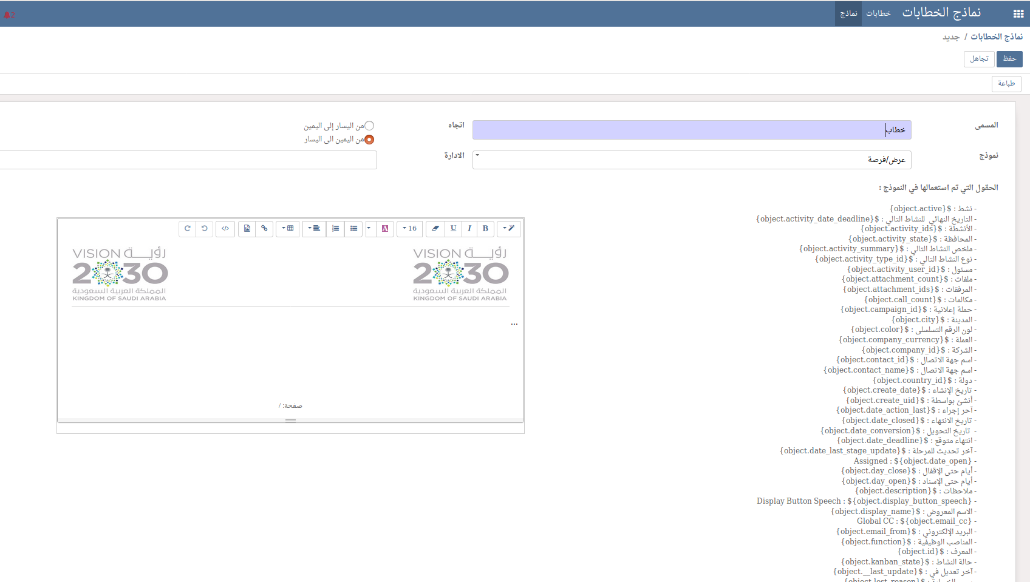Click the تجاهل discard button
Viewport: 1030px width, 582px height.
(x=979, y=59)
